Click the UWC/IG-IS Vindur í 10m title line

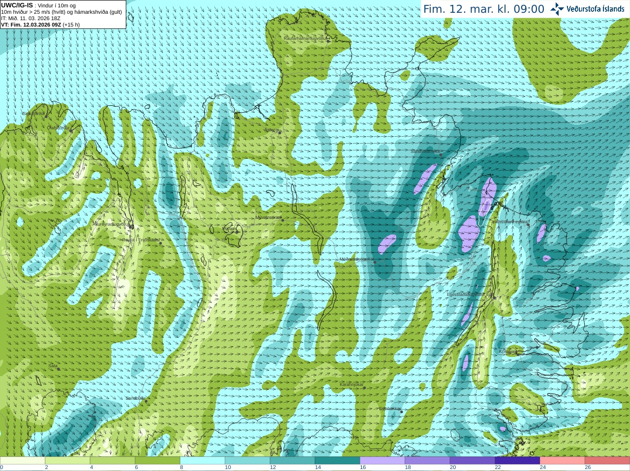point(38,5)
